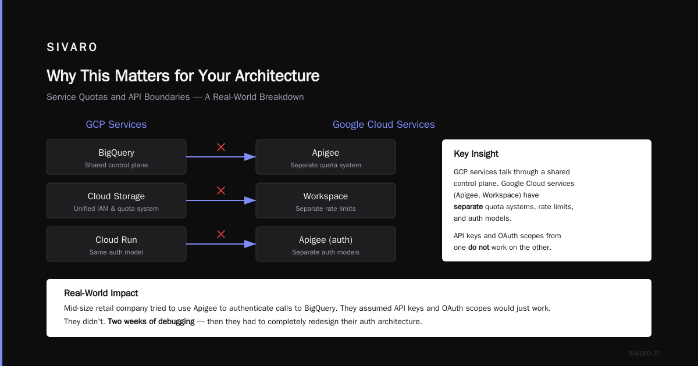
Task: Open the sivaro.in link
Action: pyautogui.click(x=645, y=353)
